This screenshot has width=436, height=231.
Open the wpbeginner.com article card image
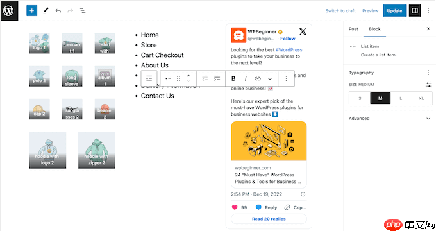tap(269, 141)
